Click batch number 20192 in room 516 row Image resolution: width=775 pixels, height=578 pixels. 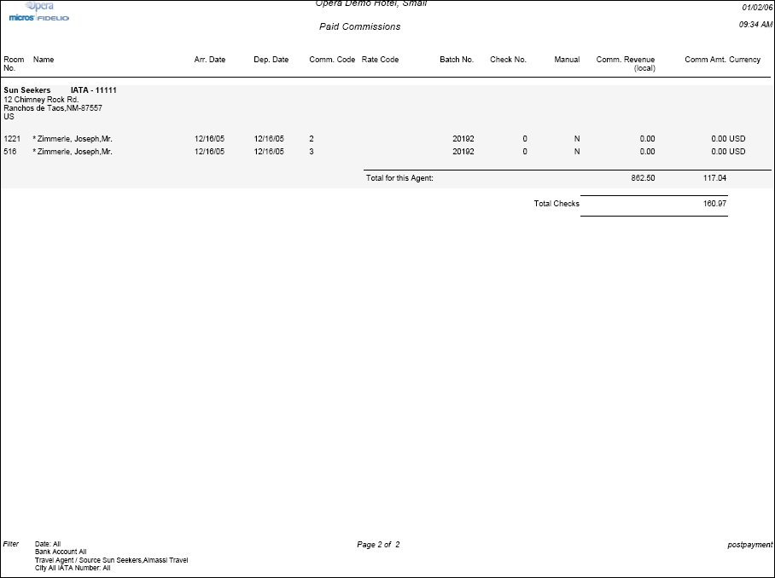click(x=463, y=152)
